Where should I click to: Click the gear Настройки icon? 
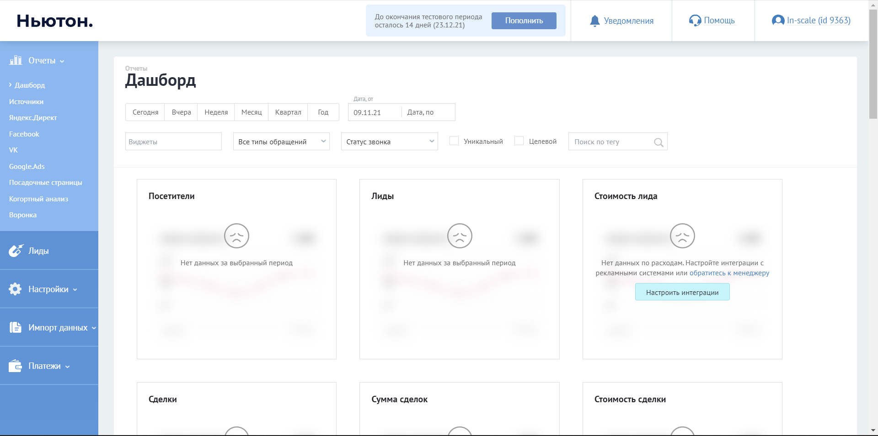click(x=15, y=289)
